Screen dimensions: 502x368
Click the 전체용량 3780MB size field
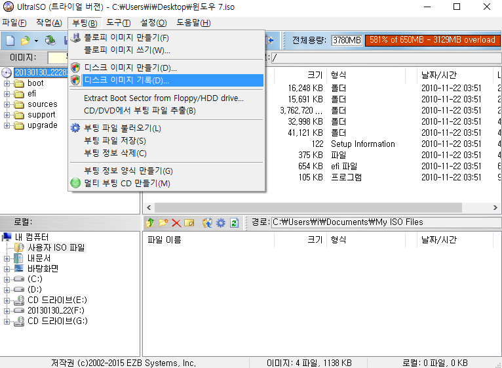coord(347,40)
